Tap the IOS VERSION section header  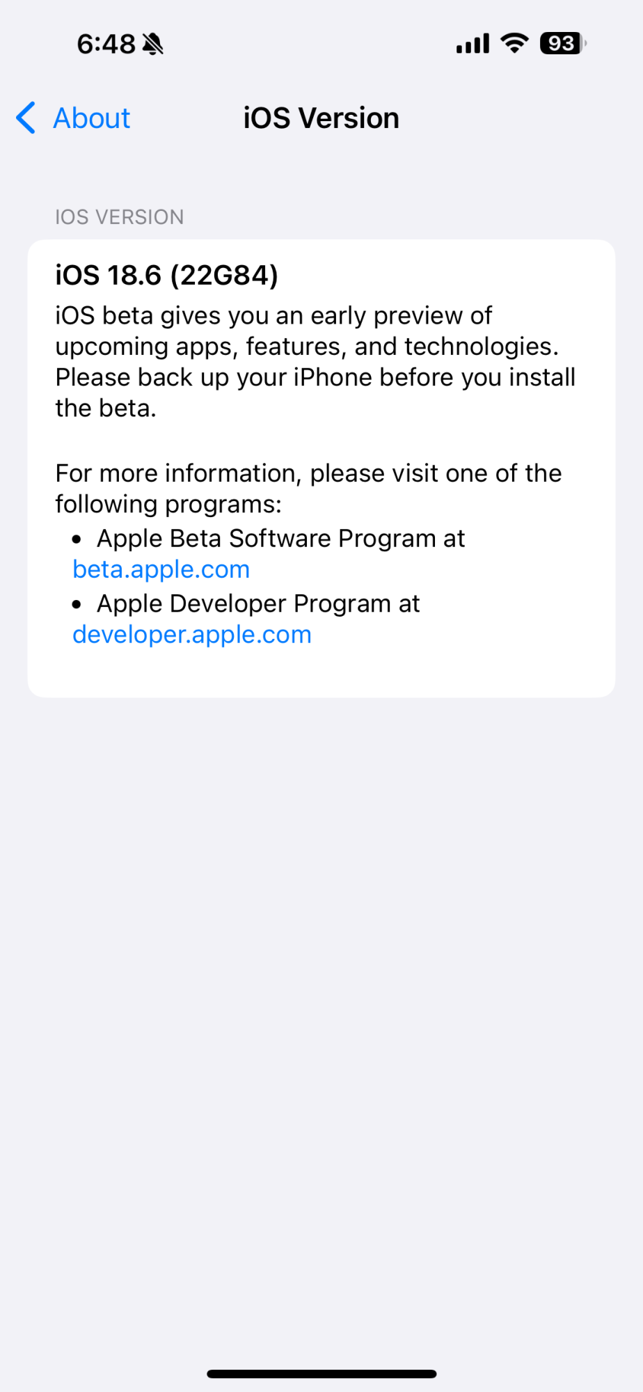(x=120, y=217)
